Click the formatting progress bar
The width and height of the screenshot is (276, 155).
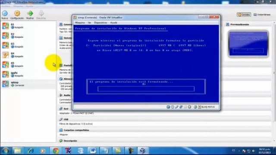click(146, 89)
